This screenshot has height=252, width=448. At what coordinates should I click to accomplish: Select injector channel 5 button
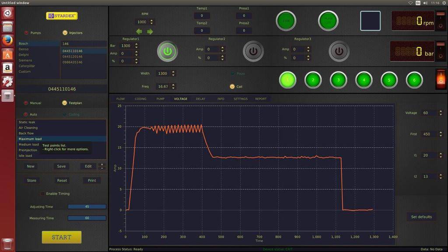coord(389,80)
